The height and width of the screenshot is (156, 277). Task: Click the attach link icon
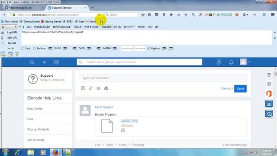coord(90,88)
